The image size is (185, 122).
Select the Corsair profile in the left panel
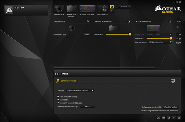(26, 10)
